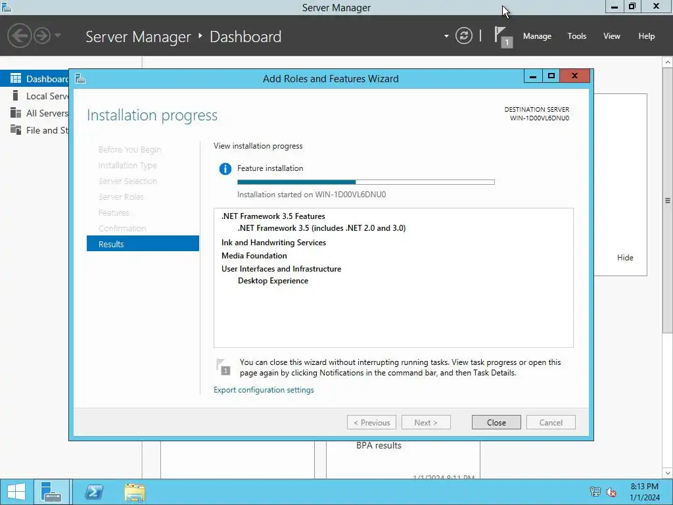The width and height of the screenshot is (673, 505).
Task: Click the Previous button in wizard
Action: coord(371,422)
